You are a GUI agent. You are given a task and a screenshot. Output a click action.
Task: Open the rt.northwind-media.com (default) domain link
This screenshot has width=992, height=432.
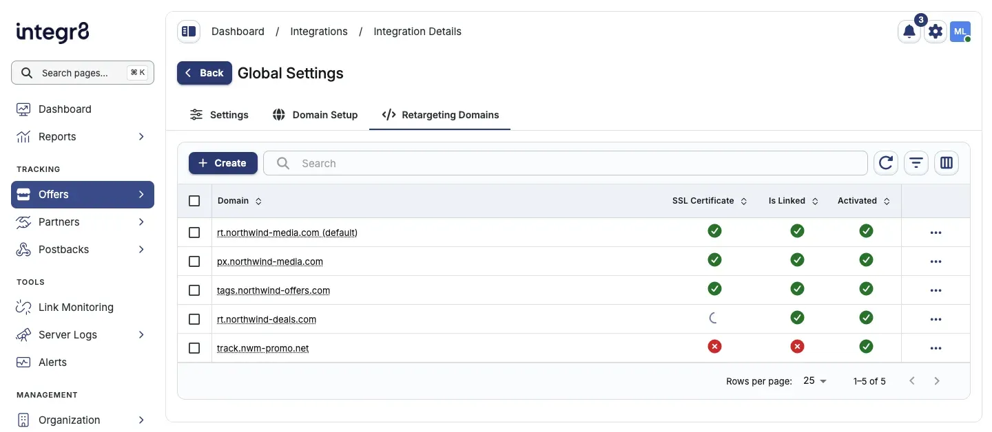tap(287, 233)
